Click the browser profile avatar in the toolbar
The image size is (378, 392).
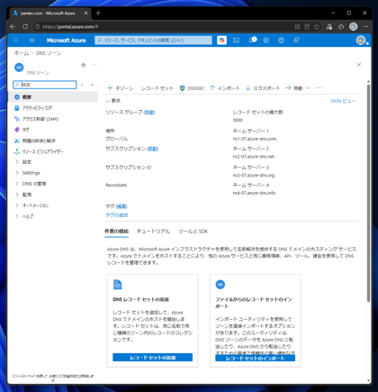(x=354, y=27)
